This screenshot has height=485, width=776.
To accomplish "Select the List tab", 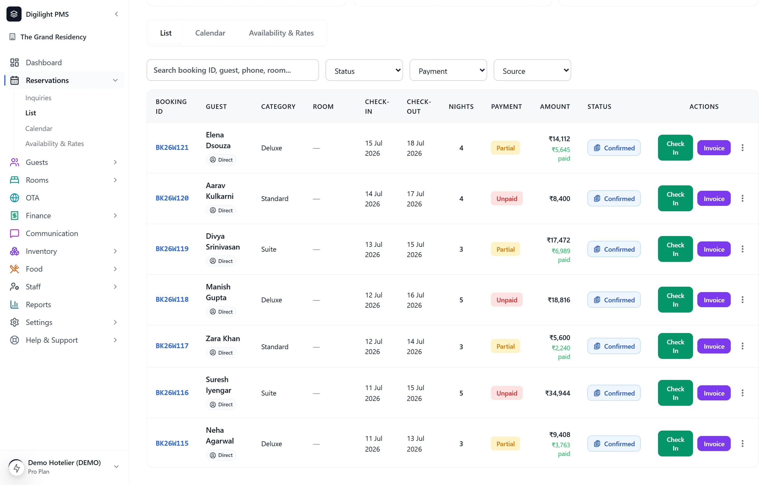I will click(166, 33).
